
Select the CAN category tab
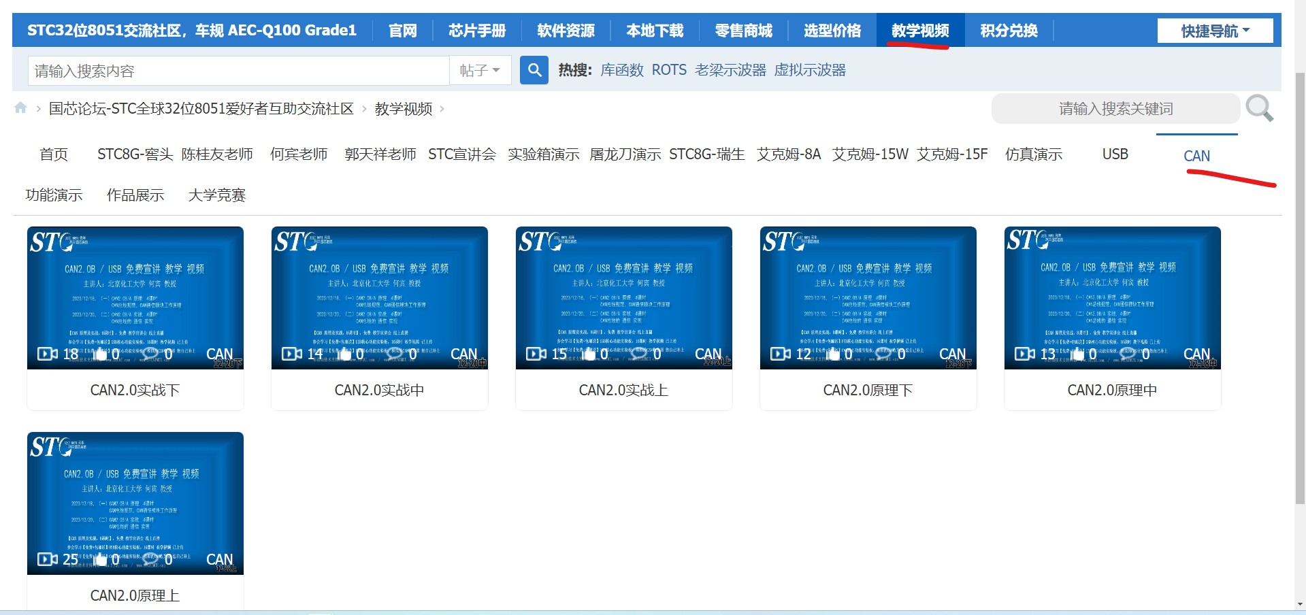1196,156
